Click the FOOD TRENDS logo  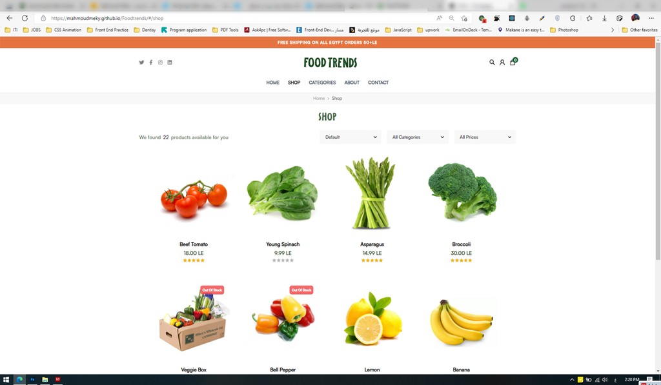tap(330, 63)
